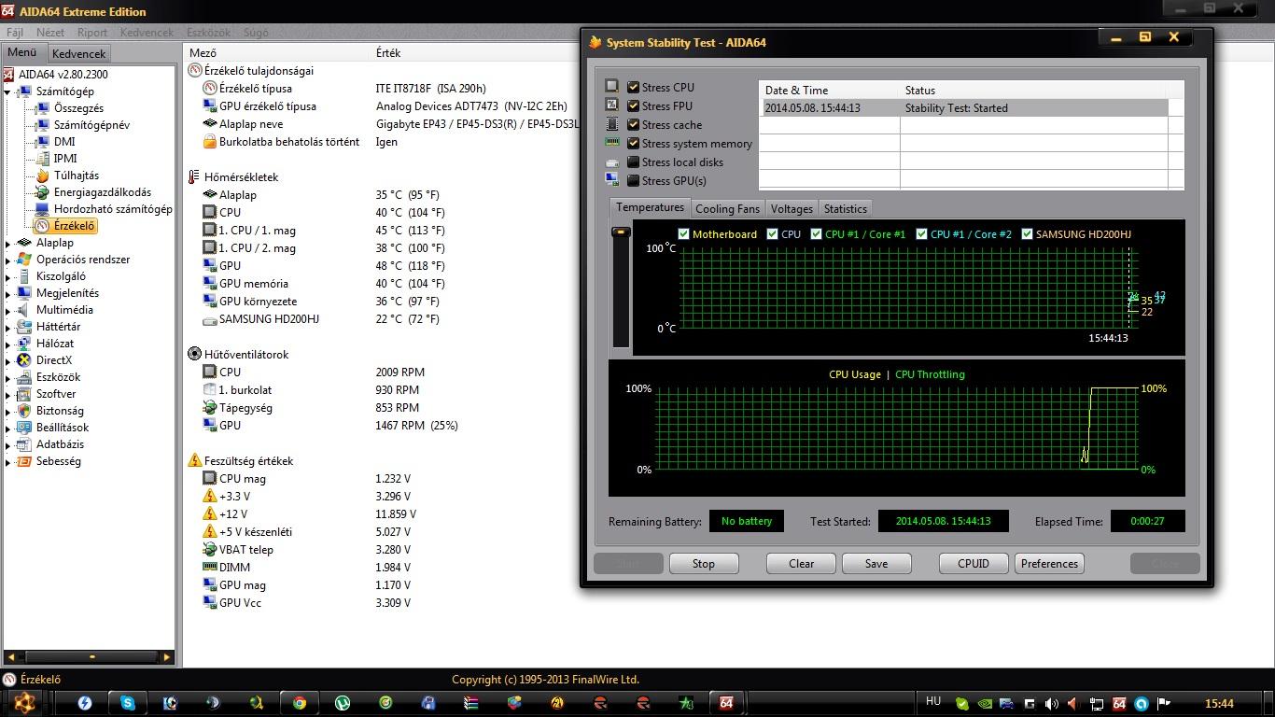Click the Hűtőventilátorok fan section icon
1275x717 pixels.
click(194, 354)
